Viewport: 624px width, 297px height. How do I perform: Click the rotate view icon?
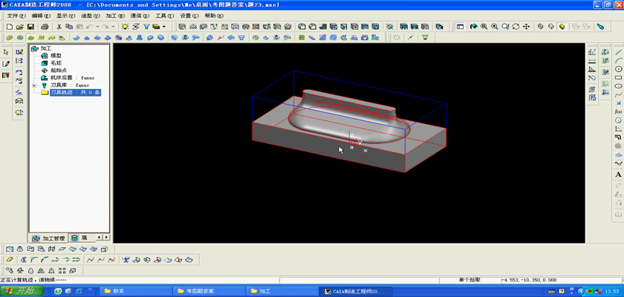[516, 27]
